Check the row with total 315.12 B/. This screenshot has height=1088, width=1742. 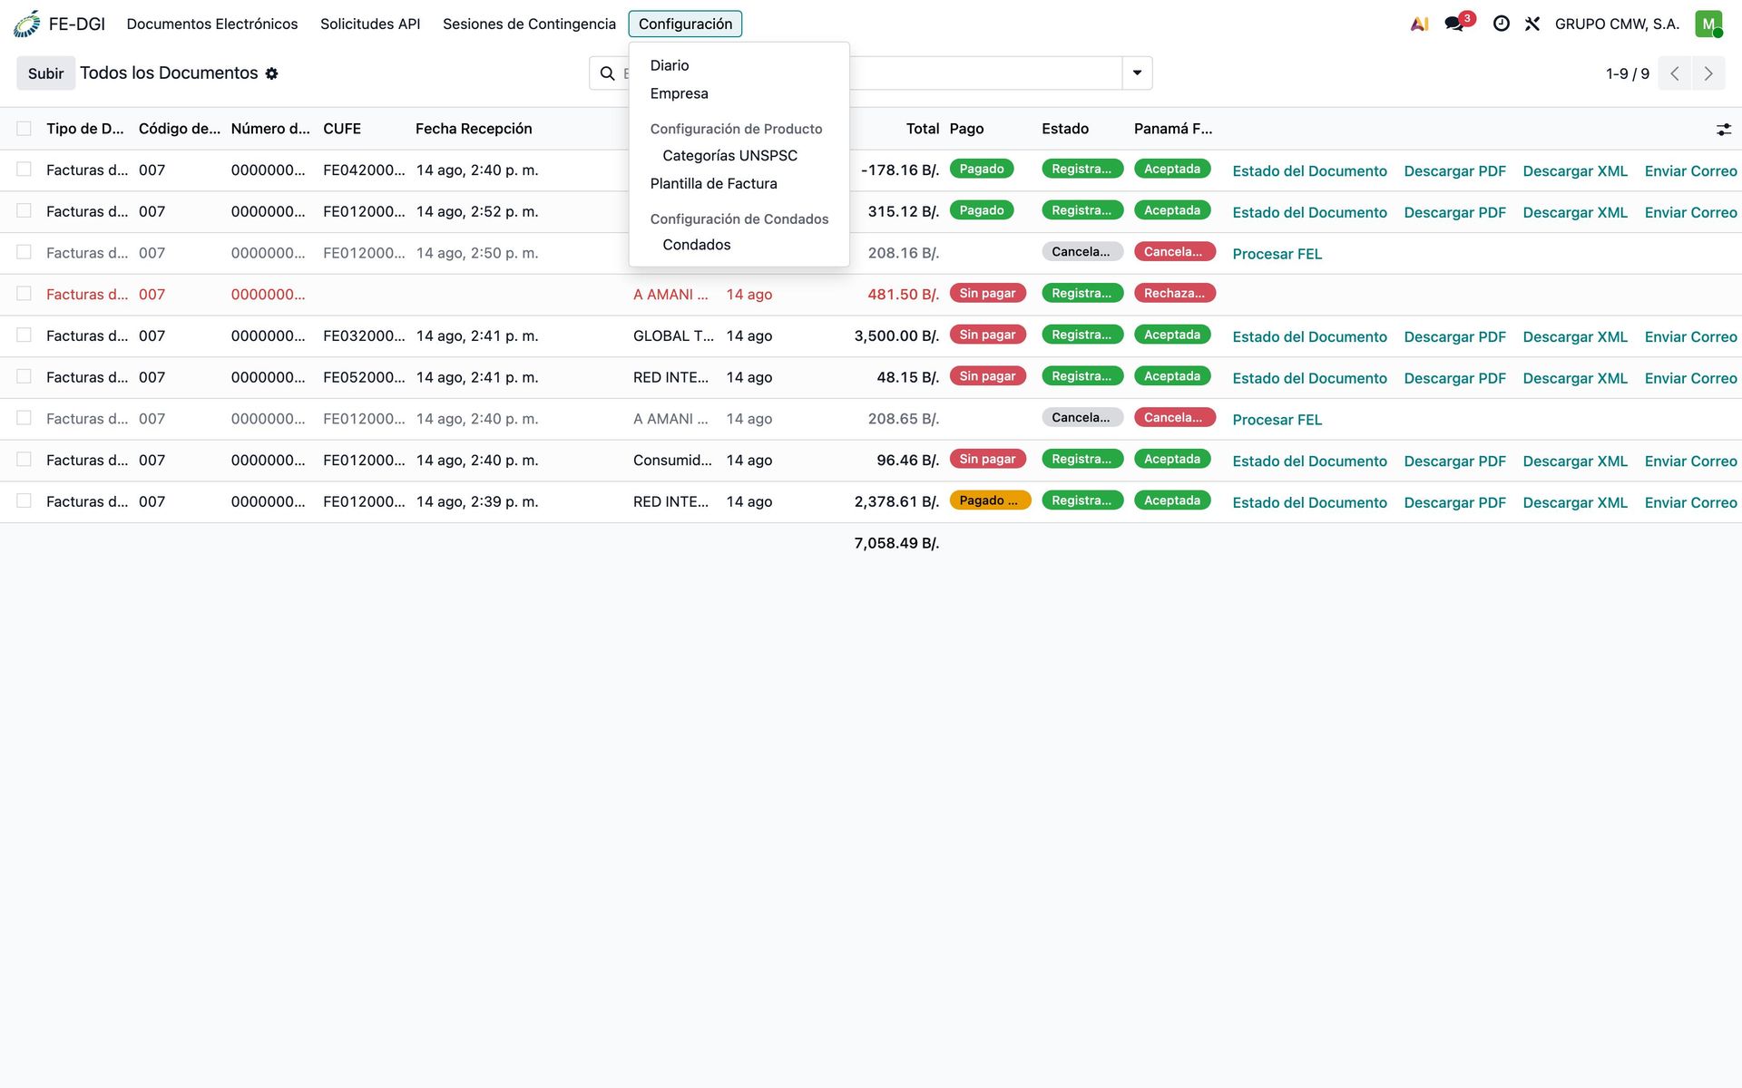(x=24, y=211)
